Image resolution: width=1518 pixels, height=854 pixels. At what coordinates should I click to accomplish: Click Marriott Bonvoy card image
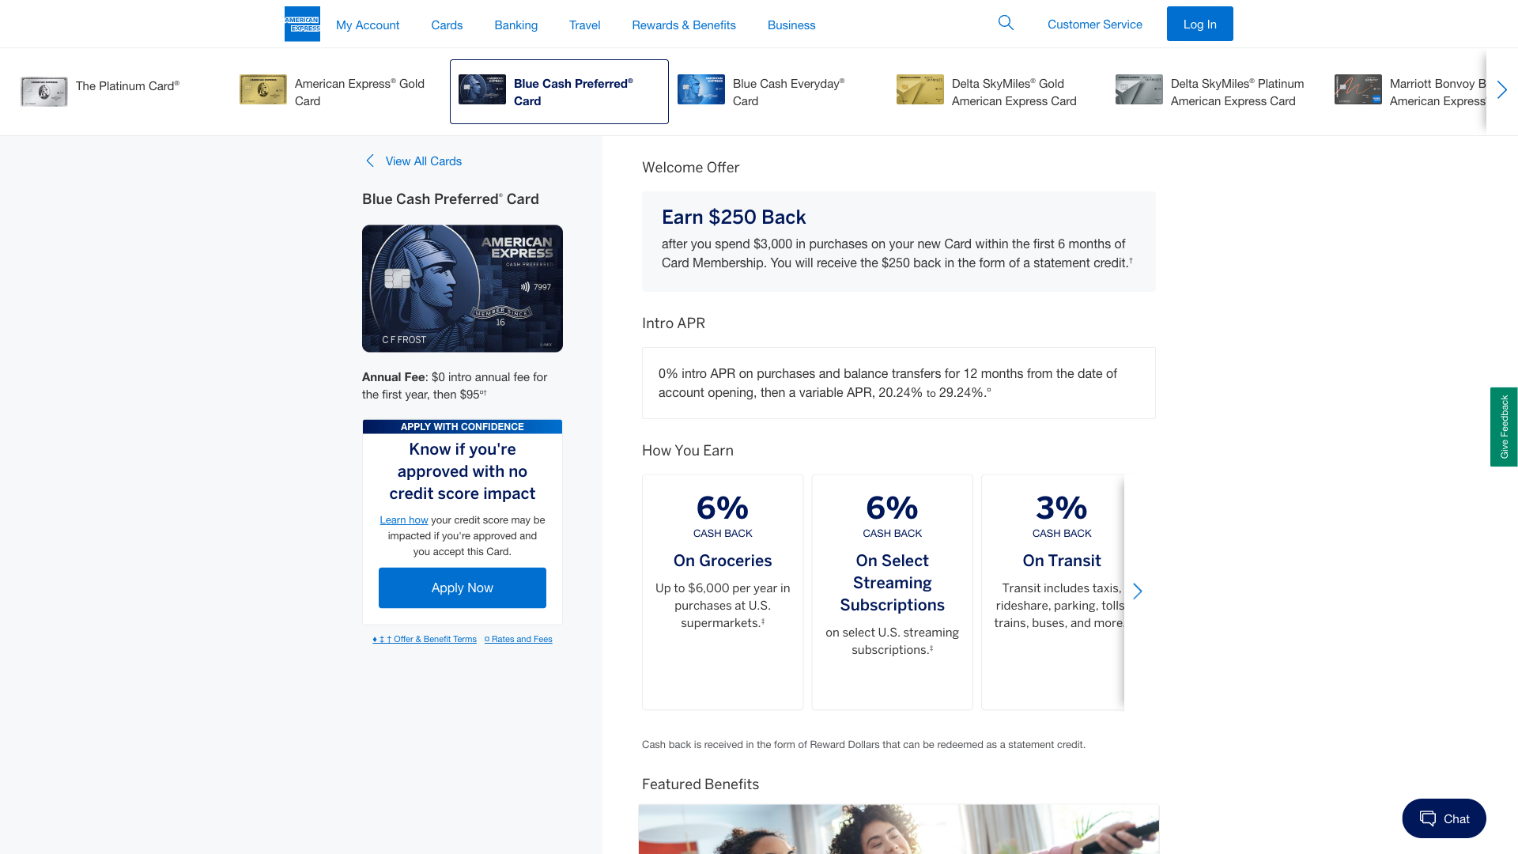point(1358,89)
